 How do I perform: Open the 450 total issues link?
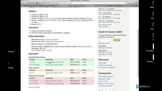click(x=109, y=48)
